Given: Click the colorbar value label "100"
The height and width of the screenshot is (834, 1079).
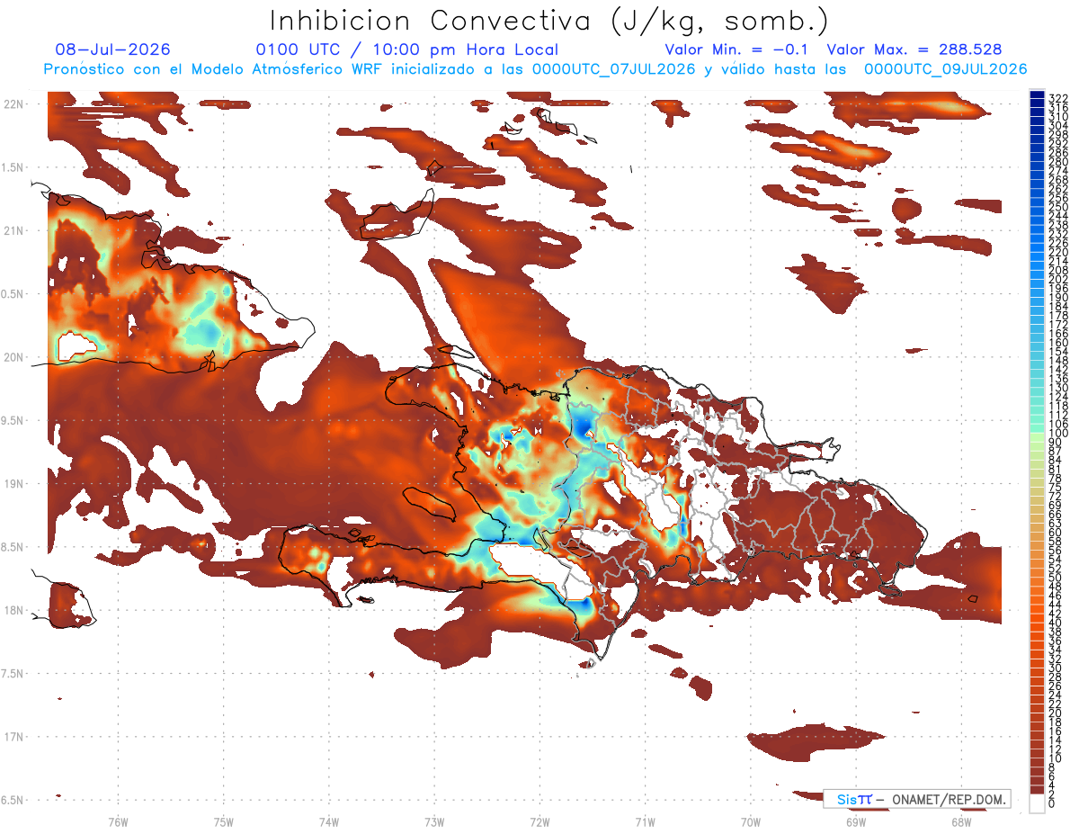Looking at the screenshot, I should point(1058,434).
